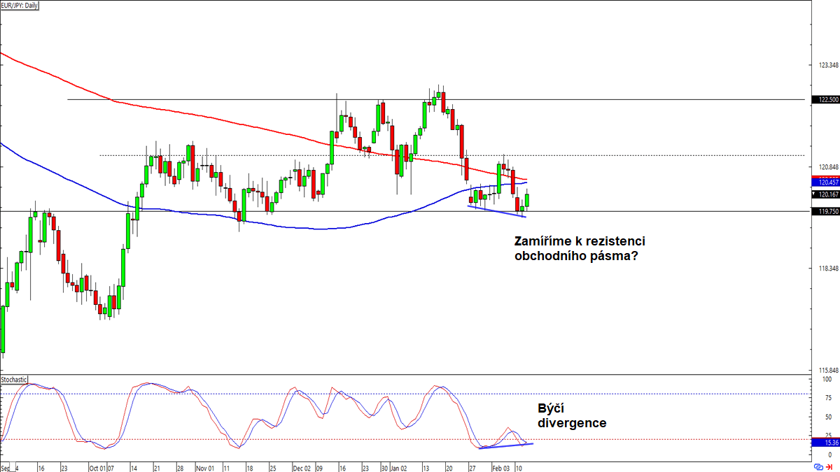
Task: Click the 100 level on stochastic scale
Action: pos(826,380)
